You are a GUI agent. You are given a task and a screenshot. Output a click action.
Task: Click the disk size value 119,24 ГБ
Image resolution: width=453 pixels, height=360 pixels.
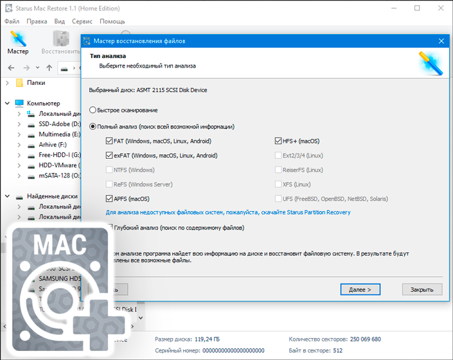pyautogui.click(x=207, y=339)
